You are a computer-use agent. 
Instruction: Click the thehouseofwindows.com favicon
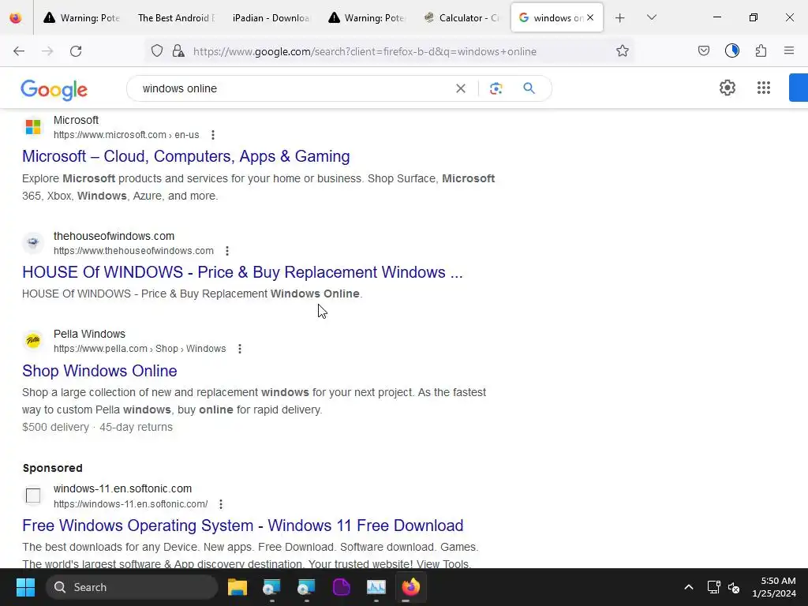click(x=33, y=242)
